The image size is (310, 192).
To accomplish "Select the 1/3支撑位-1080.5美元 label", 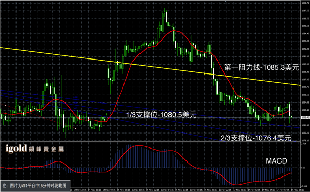I will tap(161, 114).
